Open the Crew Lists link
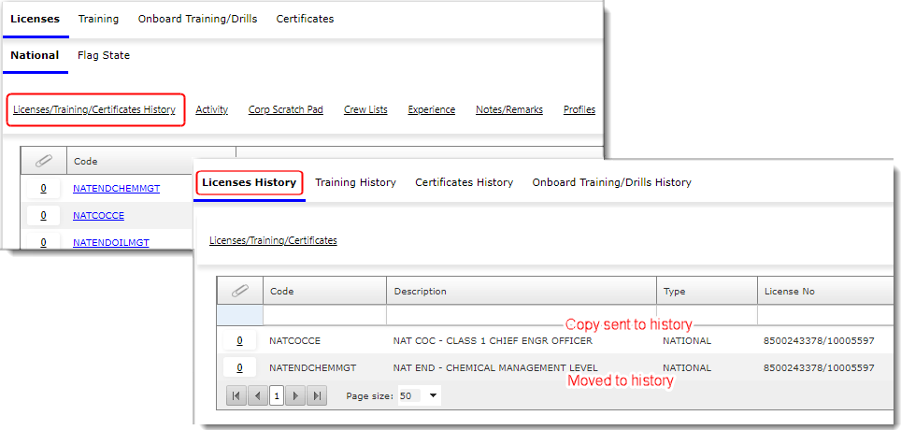901x430 pixels. click(365, 109)
